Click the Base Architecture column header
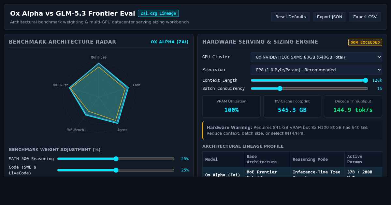391x205 pixels. (267, 159)
